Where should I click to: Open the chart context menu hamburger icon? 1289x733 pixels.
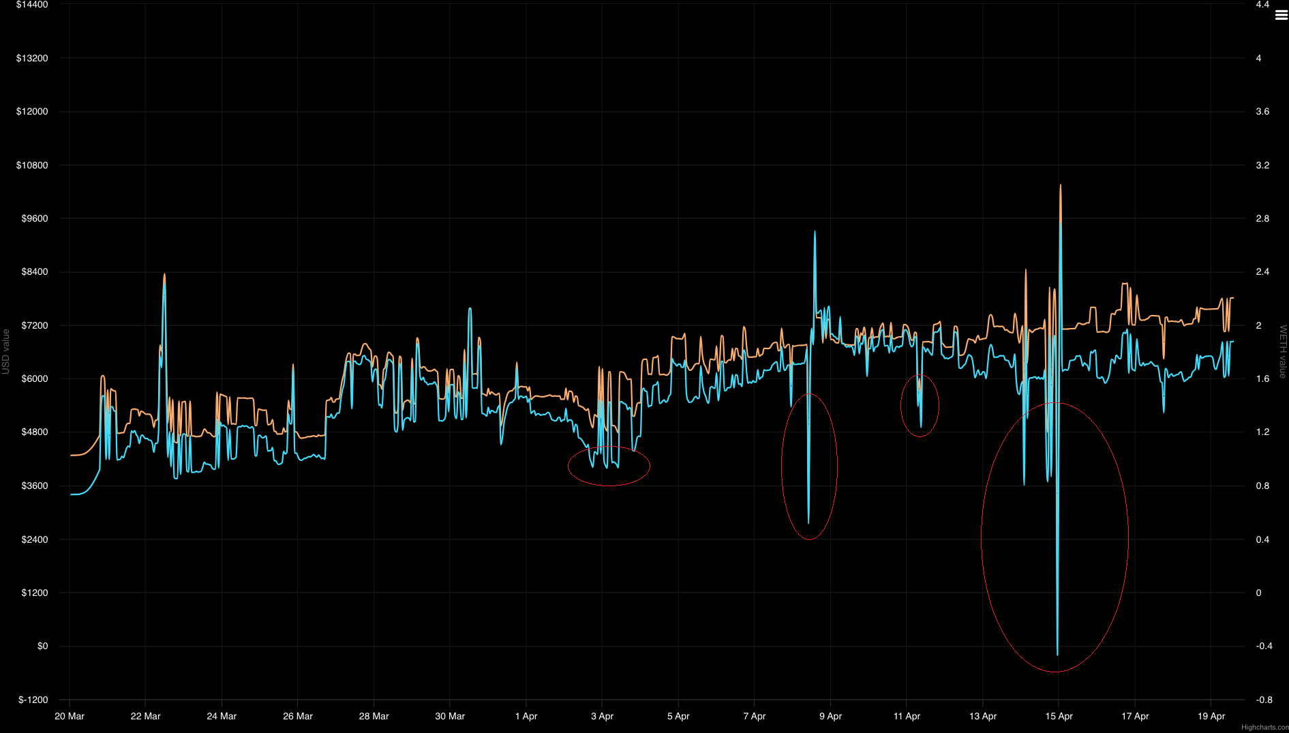(x=1281, y=15)
